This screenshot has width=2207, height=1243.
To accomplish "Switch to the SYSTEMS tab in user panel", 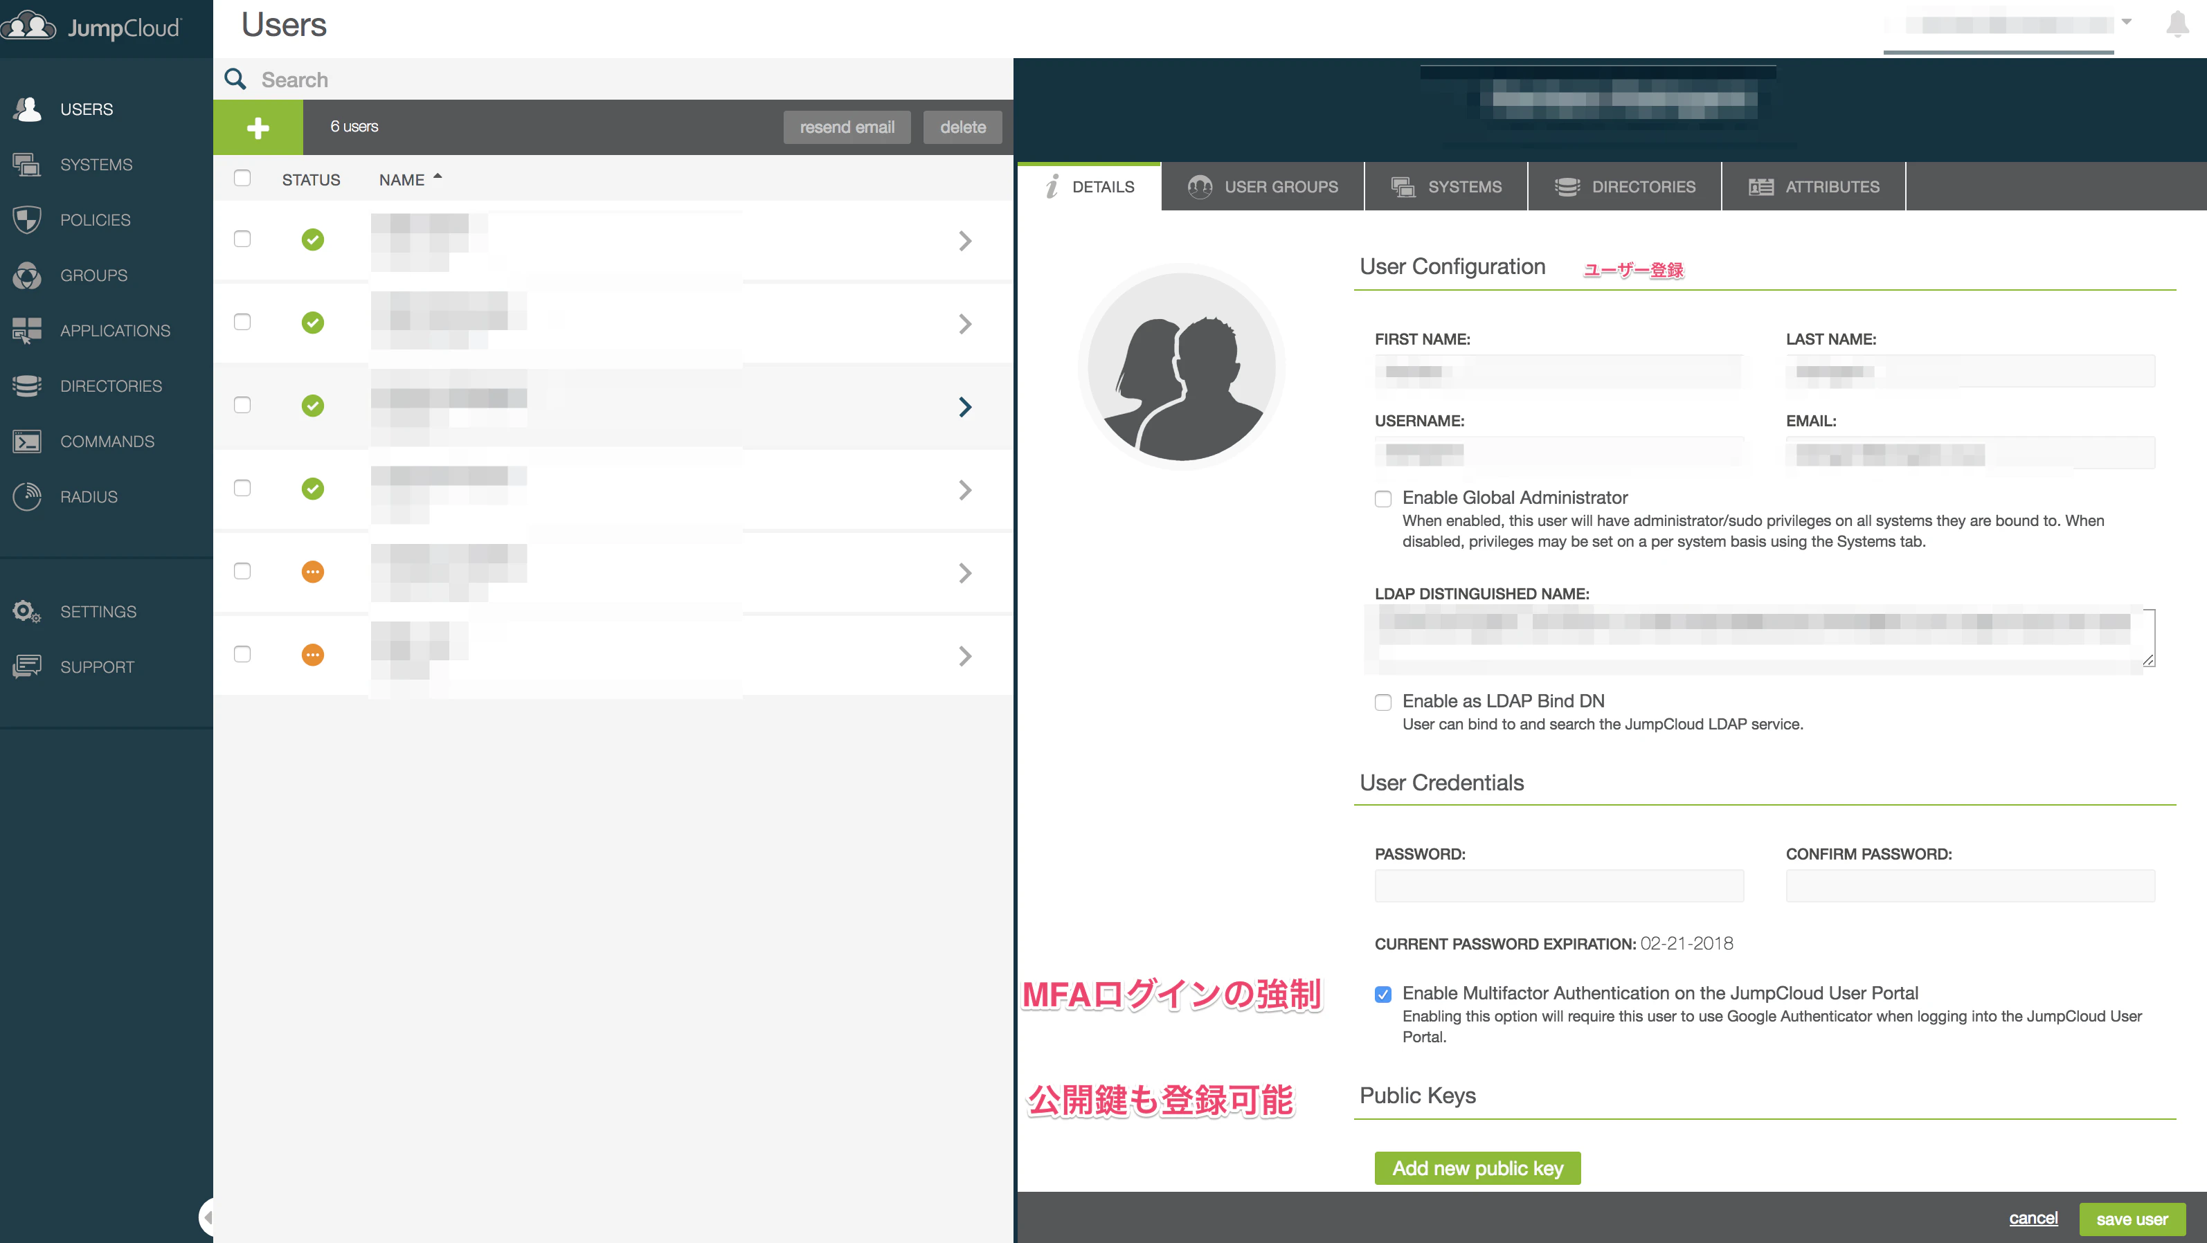I will (x=1446, y=187).
